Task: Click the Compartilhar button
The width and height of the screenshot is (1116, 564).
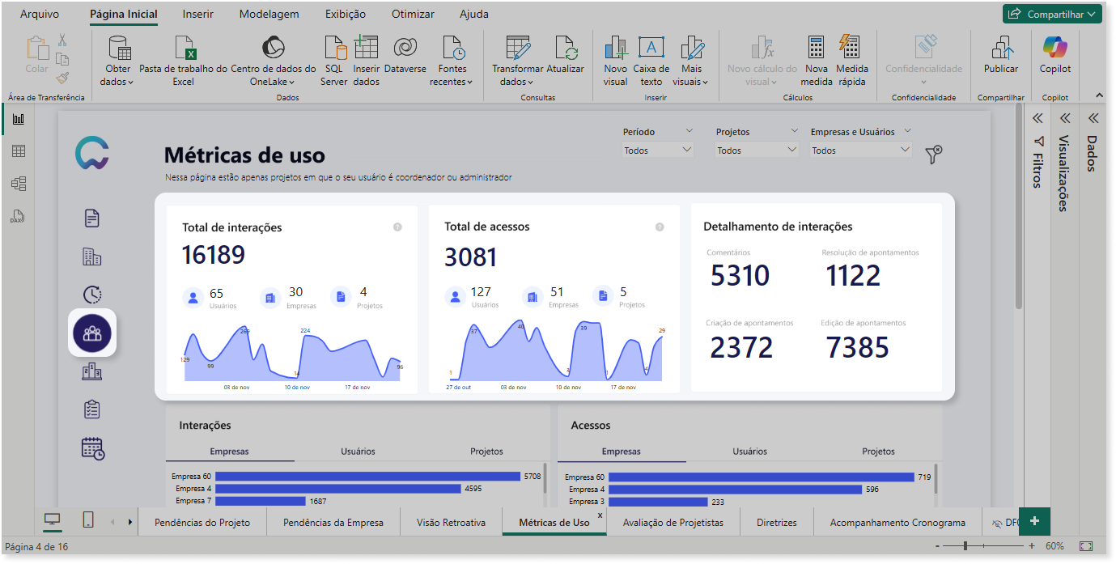Action: pos(1052,14)
